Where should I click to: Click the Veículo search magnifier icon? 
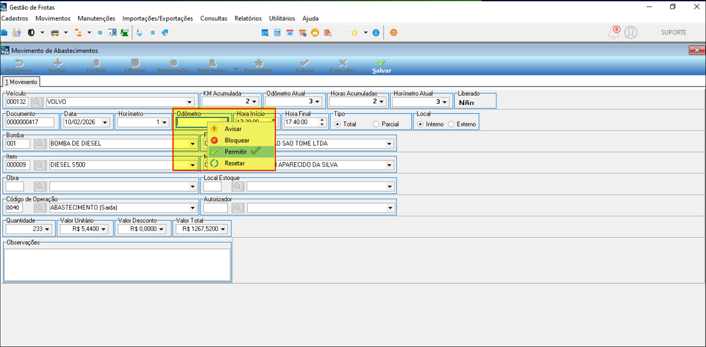coord(37,102)
